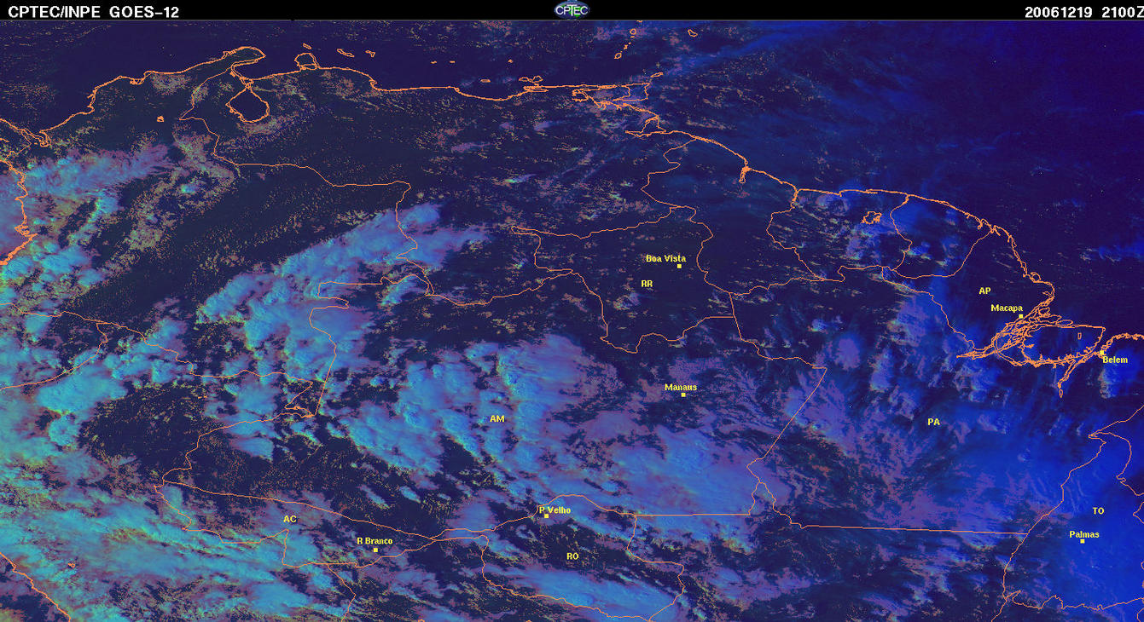Click the R Branco city marker

(x=375, y=550)
